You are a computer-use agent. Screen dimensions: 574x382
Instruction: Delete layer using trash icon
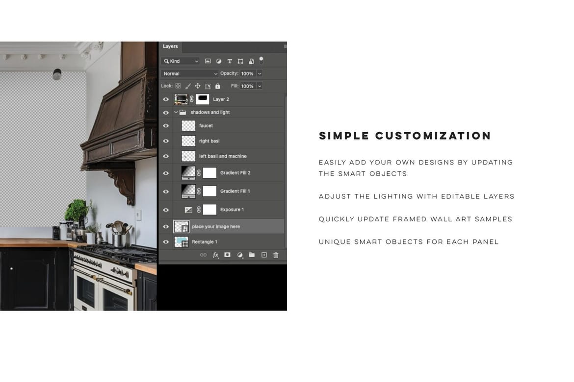[x=276, y=255]
